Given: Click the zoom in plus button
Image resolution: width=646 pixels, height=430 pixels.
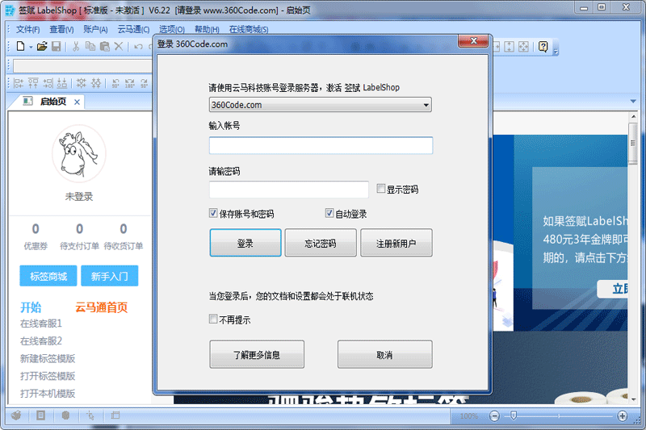Looking at the screenshot, I should (x=622, y=416).
